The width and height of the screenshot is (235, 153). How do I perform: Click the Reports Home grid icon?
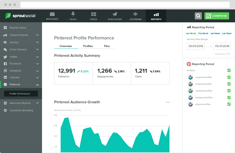click(x=5, y=28)
